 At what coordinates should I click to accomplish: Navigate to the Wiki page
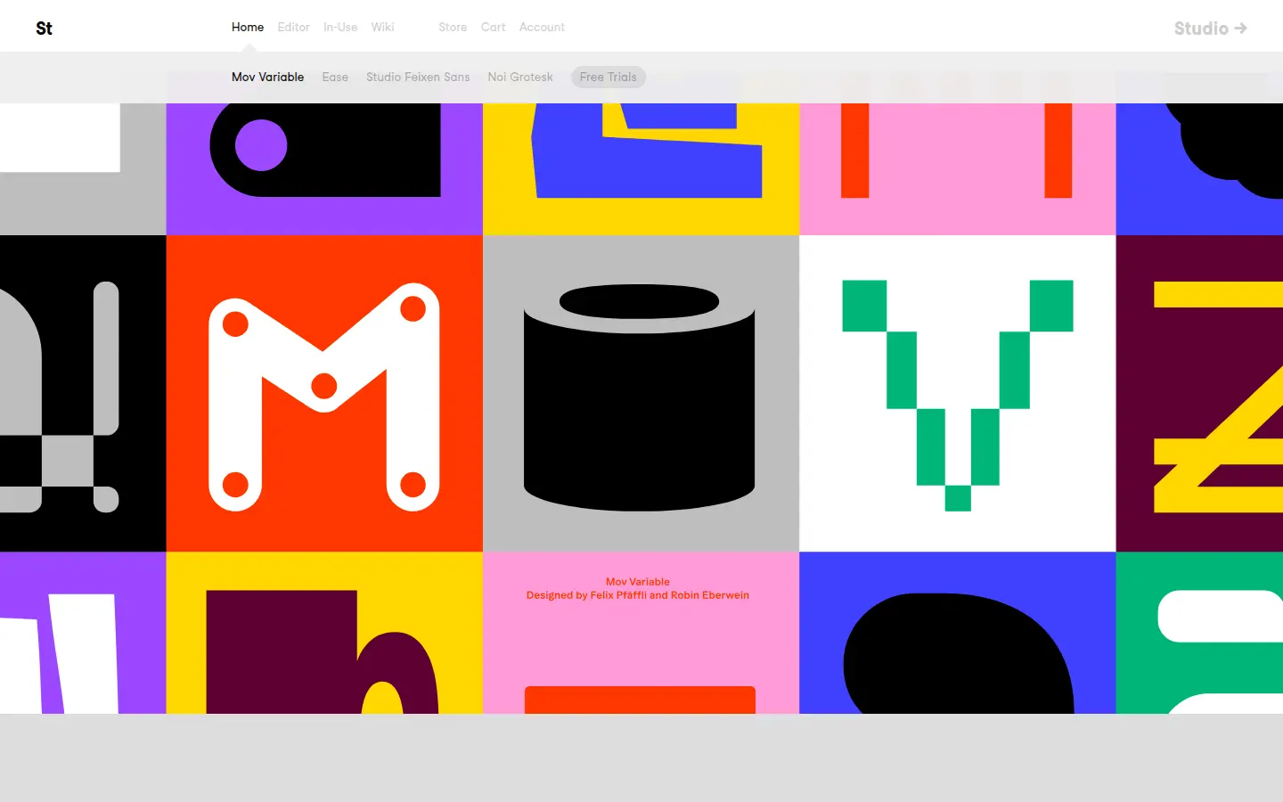[x=382, y=28]
